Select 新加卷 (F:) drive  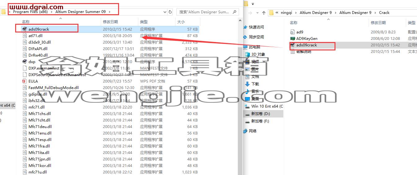tap(260, 121)
